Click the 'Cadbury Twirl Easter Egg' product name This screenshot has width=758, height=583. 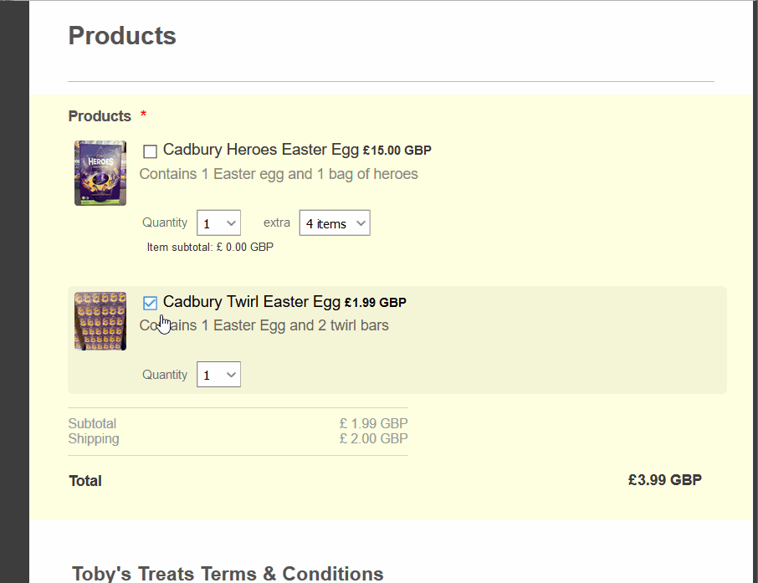(x=251, y=302)
